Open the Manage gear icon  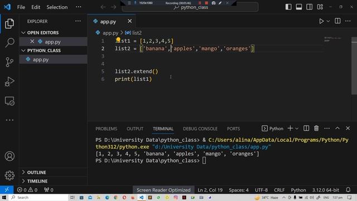pos(9,175)
